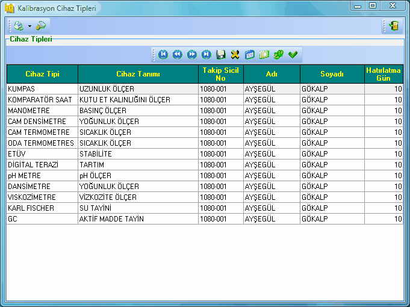This screenshot has height=307, width=410.
Task: Click the blue window layout icon
Action: 250,55
